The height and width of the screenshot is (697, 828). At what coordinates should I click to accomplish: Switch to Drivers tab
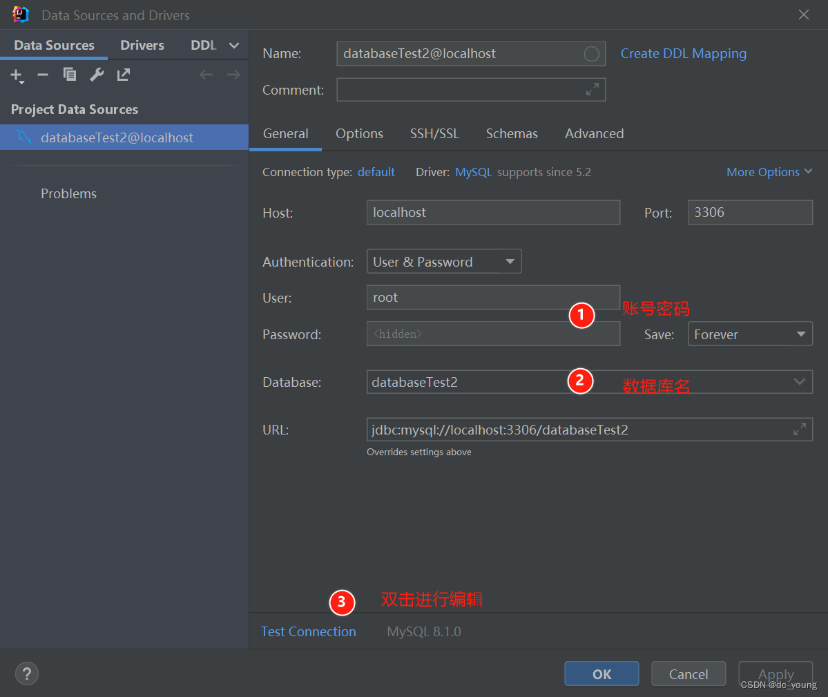[x=142, y=46]
